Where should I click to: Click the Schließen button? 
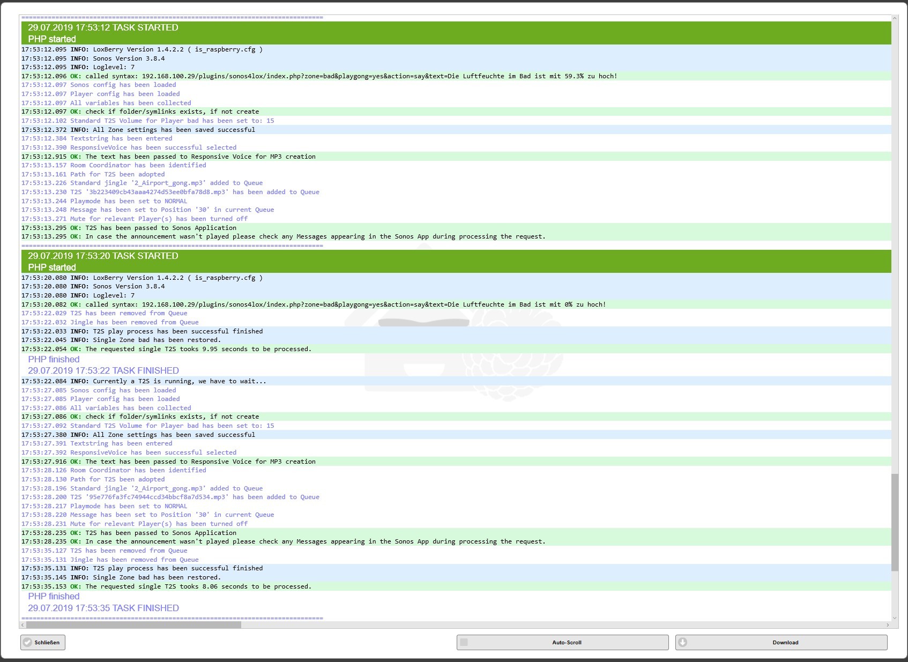43,642
